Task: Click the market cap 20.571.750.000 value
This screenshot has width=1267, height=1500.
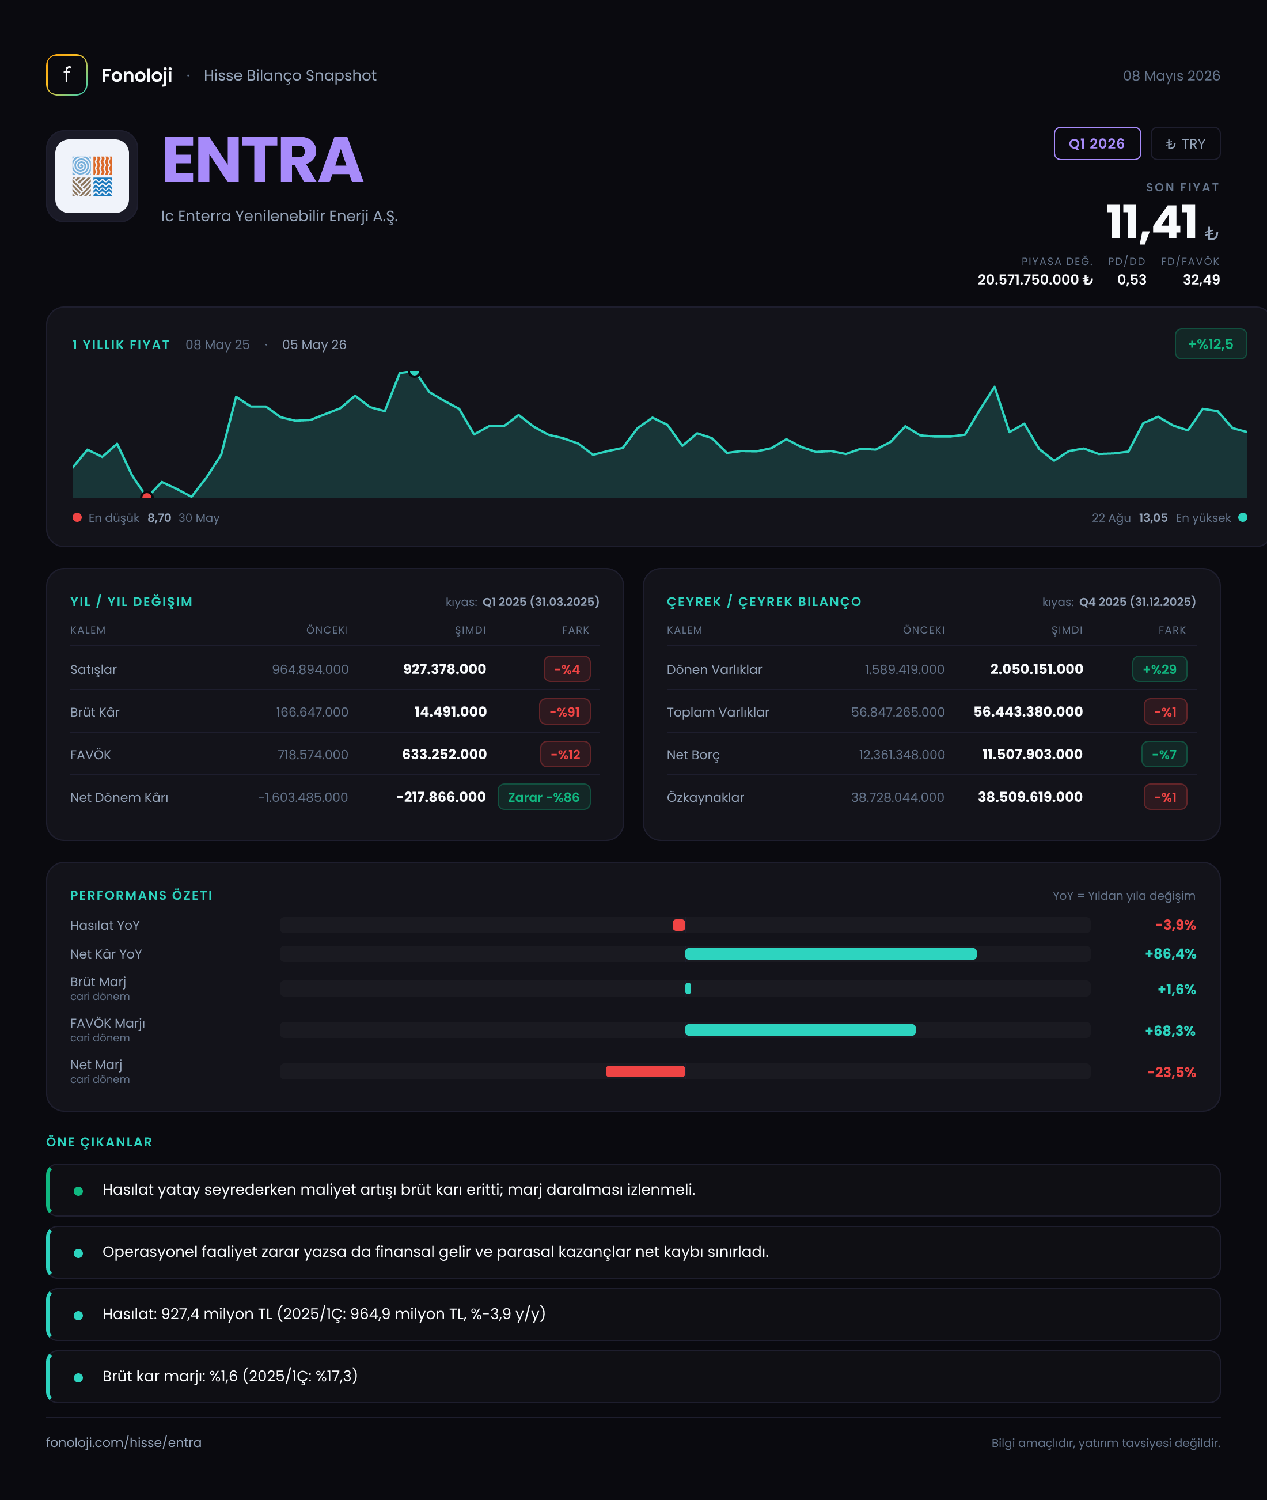Action: [x=1035, y=279]
